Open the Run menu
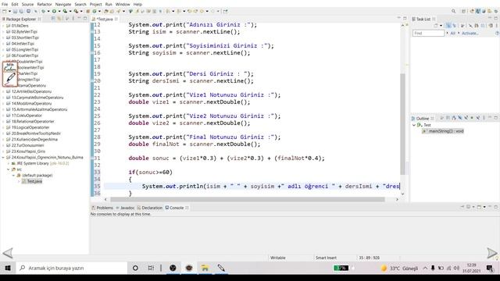Image resolution: width=500 pixels, height=281 pixels. (109, 5)
